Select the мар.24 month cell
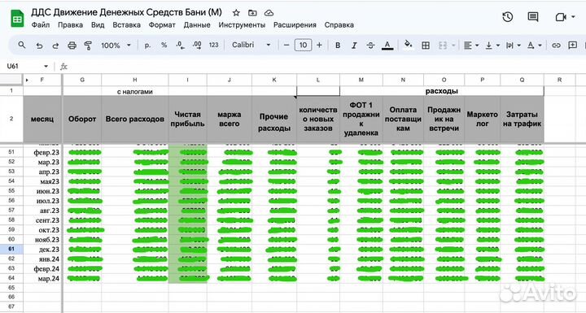This screenshot has width=586, height=313. (42, 278)
